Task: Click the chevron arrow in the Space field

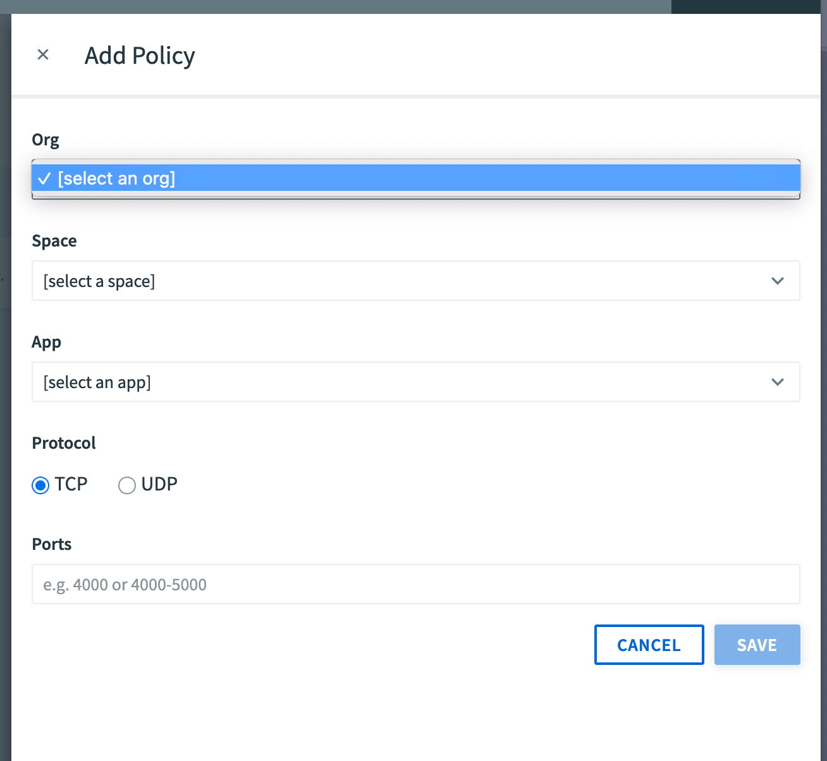Action: [x=778, y=281]
